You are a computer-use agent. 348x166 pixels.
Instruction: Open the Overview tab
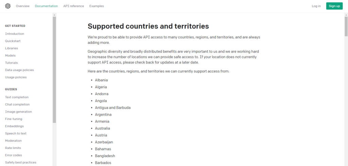coord(23,6)
